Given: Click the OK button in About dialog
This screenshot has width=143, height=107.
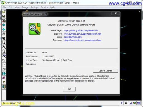Looking at the screenshot, I should click(70, 89).
